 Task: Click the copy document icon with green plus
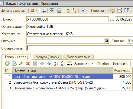(59, 11)
